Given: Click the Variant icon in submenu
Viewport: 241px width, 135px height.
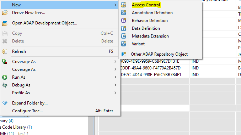Looking at the screenshot, I should (x=123, y=44).
